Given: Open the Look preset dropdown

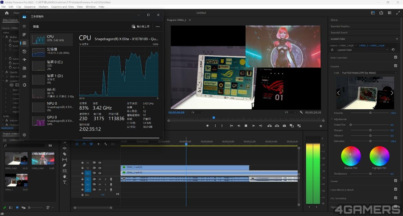Looking at the screenshot, I should (x=370, y=73).
